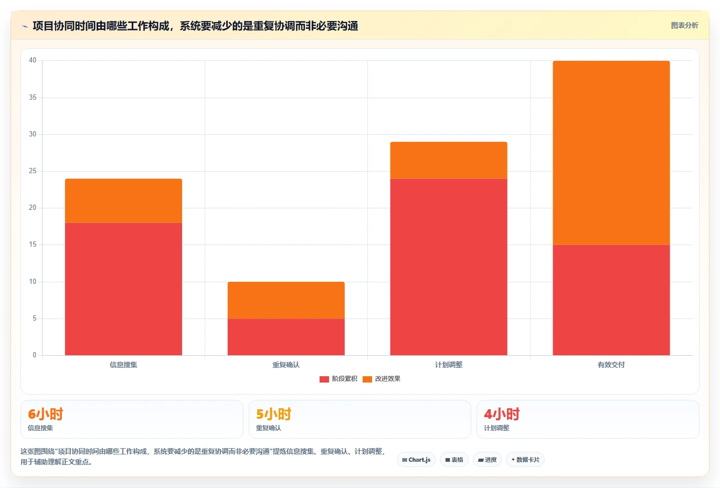Toggle the 阶段累积 legend item

tap(338, 379)
